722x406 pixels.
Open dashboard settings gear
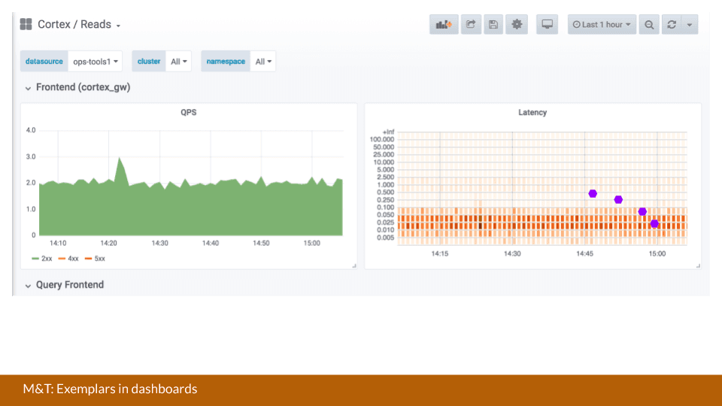tap(517, 24)
